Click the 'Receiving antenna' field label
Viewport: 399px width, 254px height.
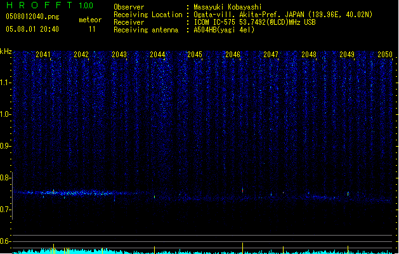146,30
